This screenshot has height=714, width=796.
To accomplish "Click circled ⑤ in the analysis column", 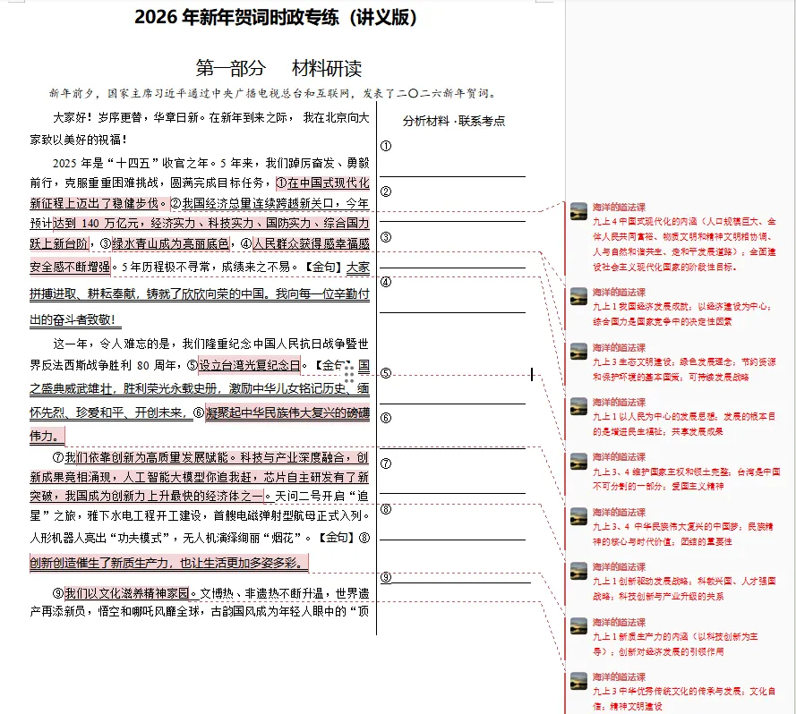I will [x=386, y=373].
